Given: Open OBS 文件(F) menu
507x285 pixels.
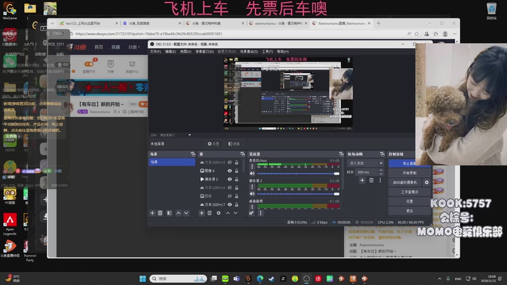Looking at the screenshot, I should click(155, 51).
